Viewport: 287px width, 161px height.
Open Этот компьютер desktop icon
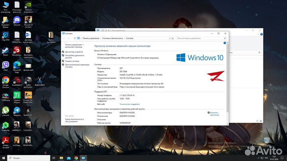(x=6, y=7)
